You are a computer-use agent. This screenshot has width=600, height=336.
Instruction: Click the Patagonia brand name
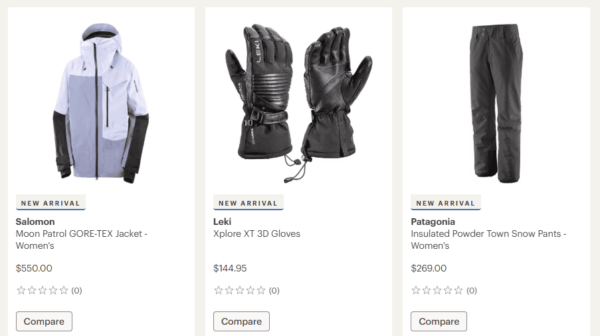click(x=433, y=222)
